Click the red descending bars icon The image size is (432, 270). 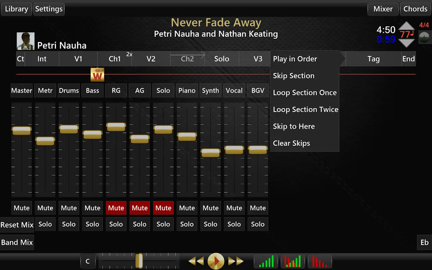320,262
